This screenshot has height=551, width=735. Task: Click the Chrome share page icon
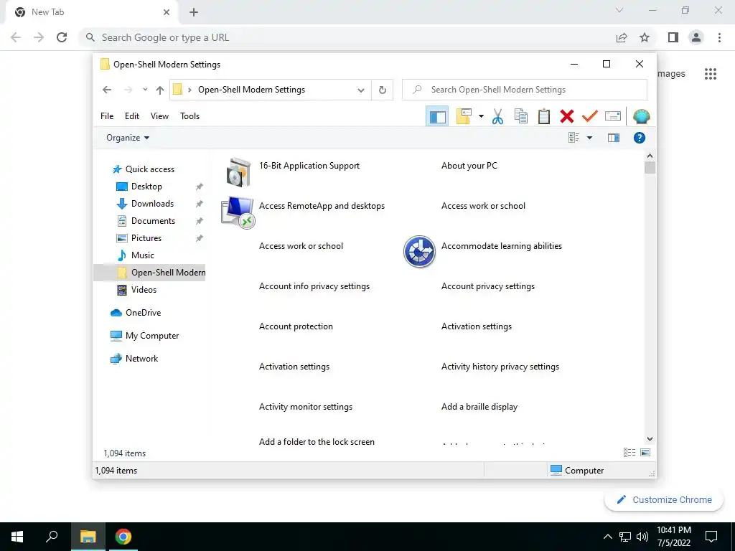[x=622, y=37]
